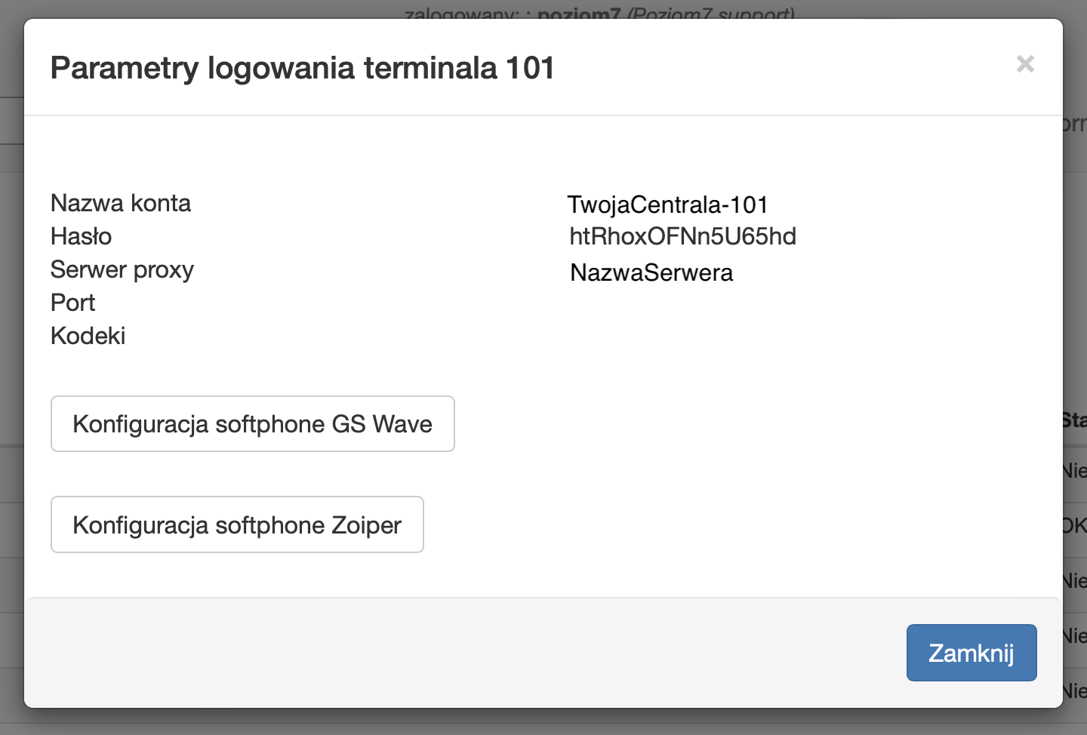The height and width of the screenshot is (735, 1087).
Task: Click the logged-in user poziom7 text
Action: (579, 14)
